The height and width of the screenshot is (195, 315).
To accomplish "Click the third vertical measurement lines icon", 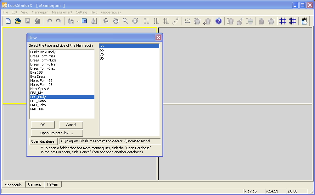I will point(166,21).
